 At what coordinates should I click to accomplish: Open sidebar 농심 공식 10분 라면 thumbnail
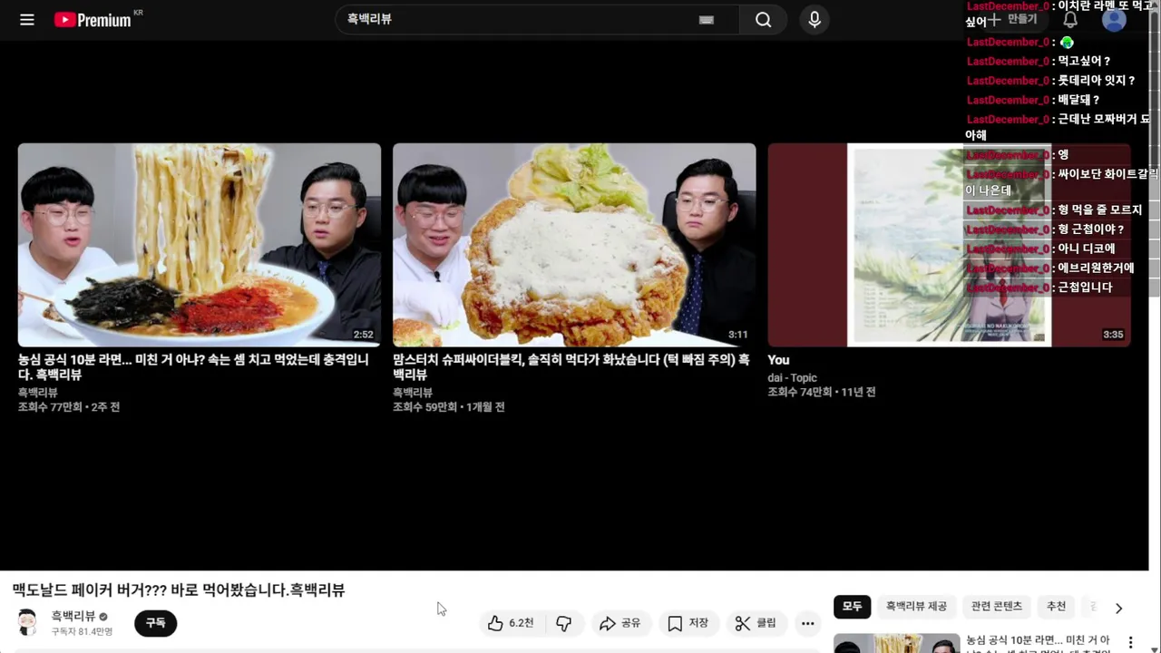click(896, 643)
